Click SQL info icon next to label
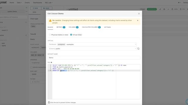188x105 pixels. [x=51, y=62]
